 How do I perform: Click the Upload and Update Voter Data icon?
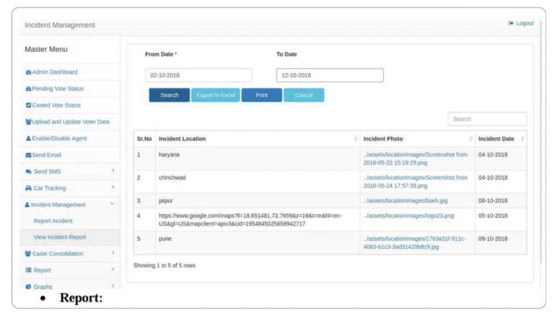28,122
